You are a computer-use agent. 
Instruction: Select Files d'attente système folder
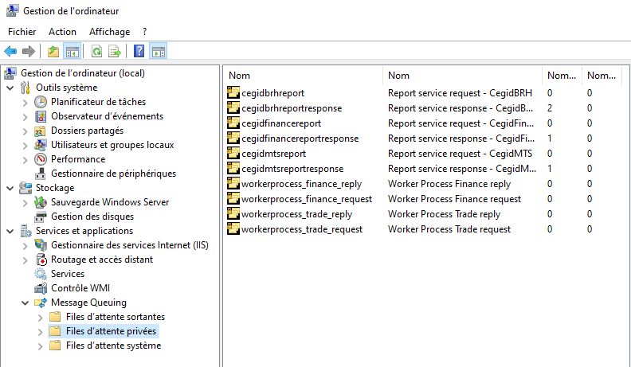(112, 346)
